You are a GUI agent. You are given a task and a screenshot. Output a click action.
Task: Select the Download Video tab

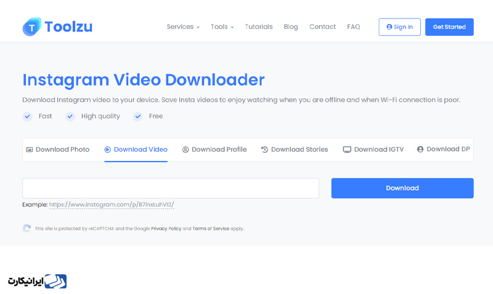click(x=136, y=149)
